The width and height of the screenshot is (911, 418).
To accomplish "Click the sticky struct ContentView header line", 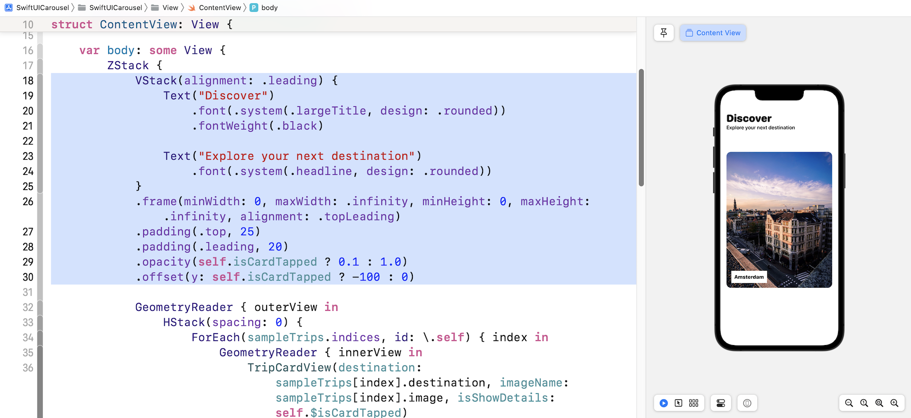I will (142, 25).
